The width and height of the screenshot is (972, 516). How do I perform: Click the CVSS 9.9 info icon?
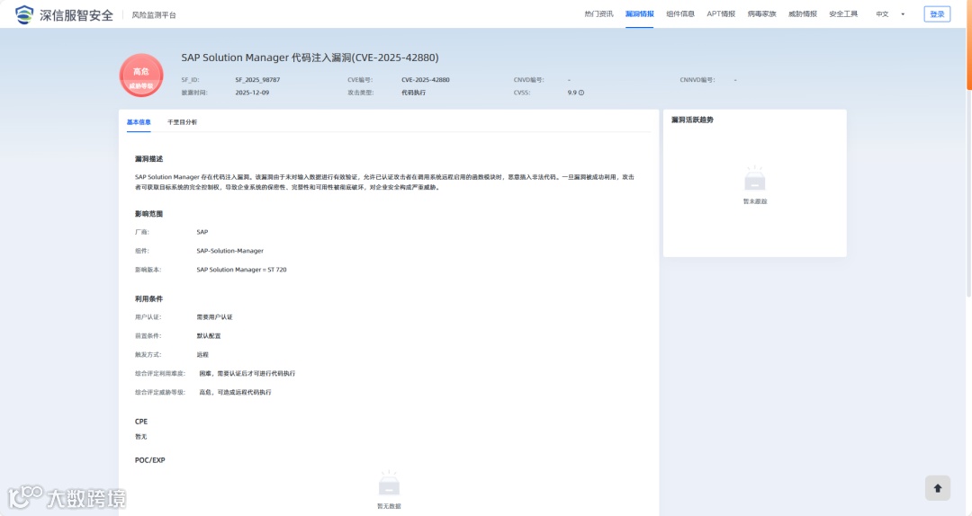click(x=581, y=93)
